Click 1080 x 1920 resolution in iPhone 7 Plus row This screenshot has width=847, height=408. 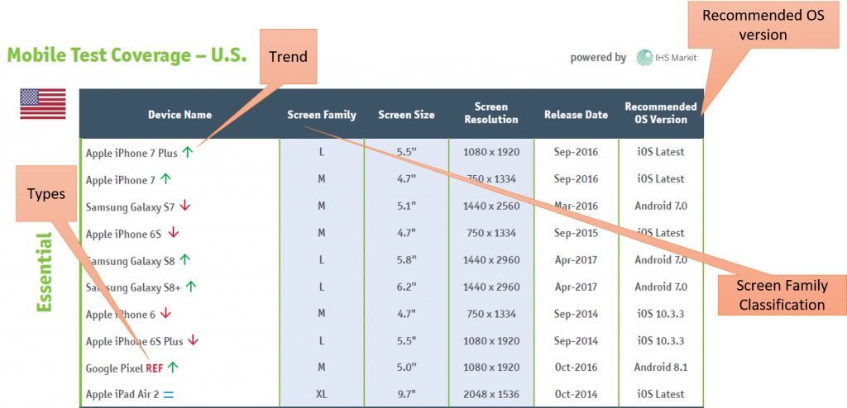click(x=491, y=152)
